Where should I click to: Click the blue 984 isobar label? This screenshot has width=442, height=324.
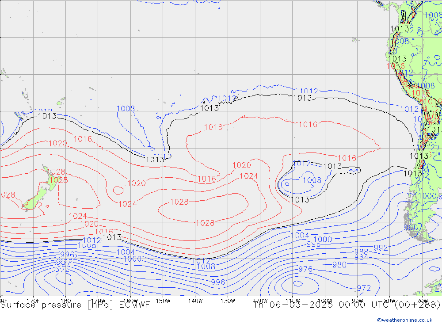(362, 257)
